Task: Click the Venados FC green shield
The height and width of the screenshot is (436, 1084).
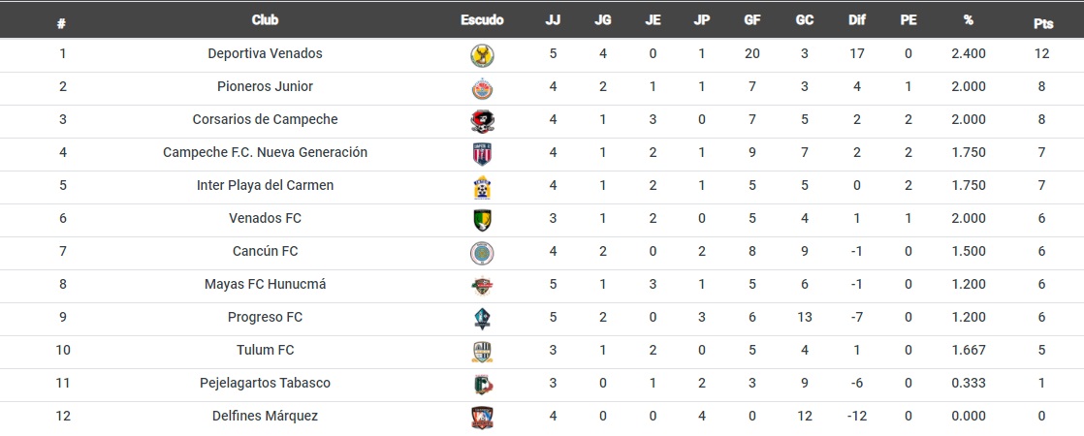Action: click(x=482, y=220)
